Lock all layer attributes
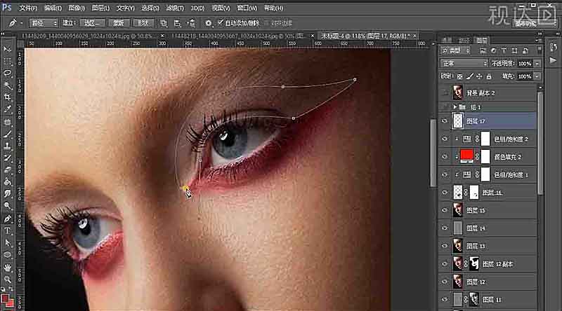 488,76
